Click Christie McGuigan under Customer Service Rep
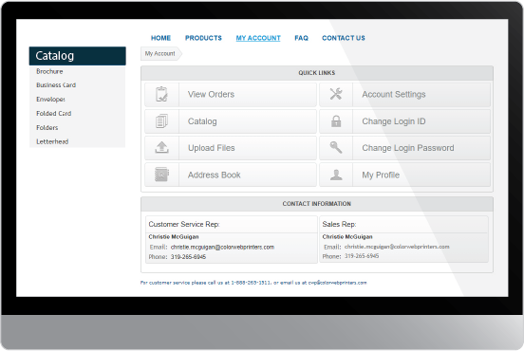Viewport: 524px width, 351px height. [x=174, y=237]
